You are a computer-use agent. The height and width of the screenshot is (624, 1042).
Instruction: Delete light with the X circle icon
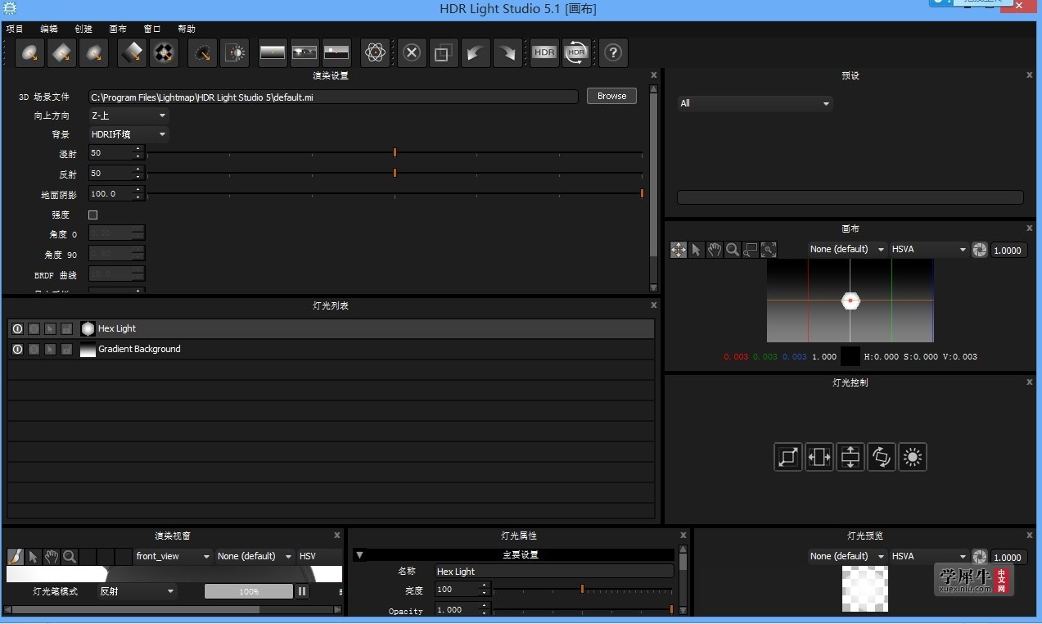[412, 52]
